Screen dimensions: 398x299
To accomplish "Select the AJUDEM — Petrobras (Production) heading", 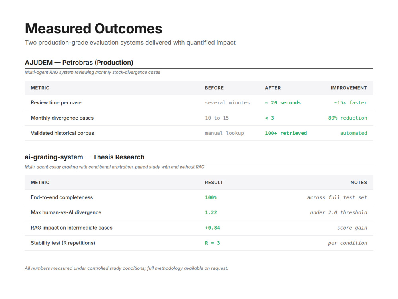I will 79,63.
